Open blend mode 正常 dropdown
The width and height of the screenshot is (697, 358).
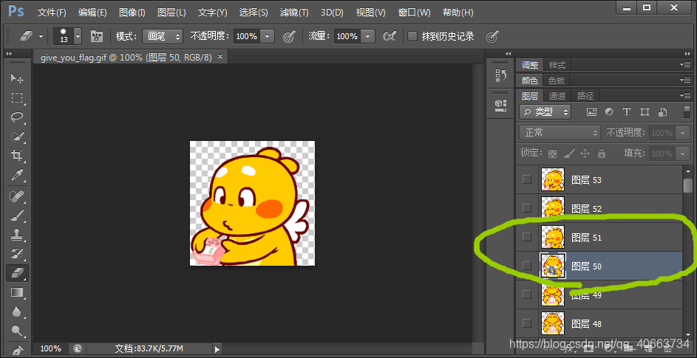(560, 133)
